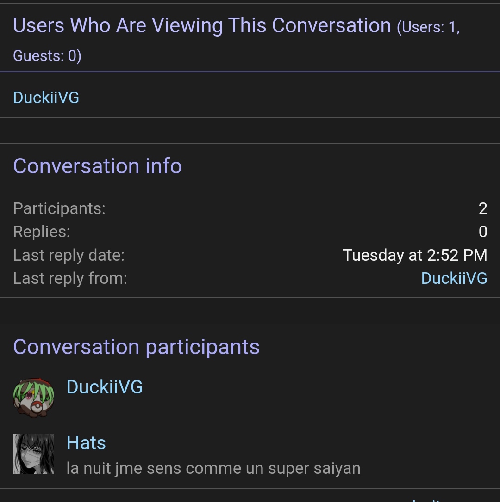Open Hats' profile name link
The image size is (500, 502).
[x=86, y=443]
